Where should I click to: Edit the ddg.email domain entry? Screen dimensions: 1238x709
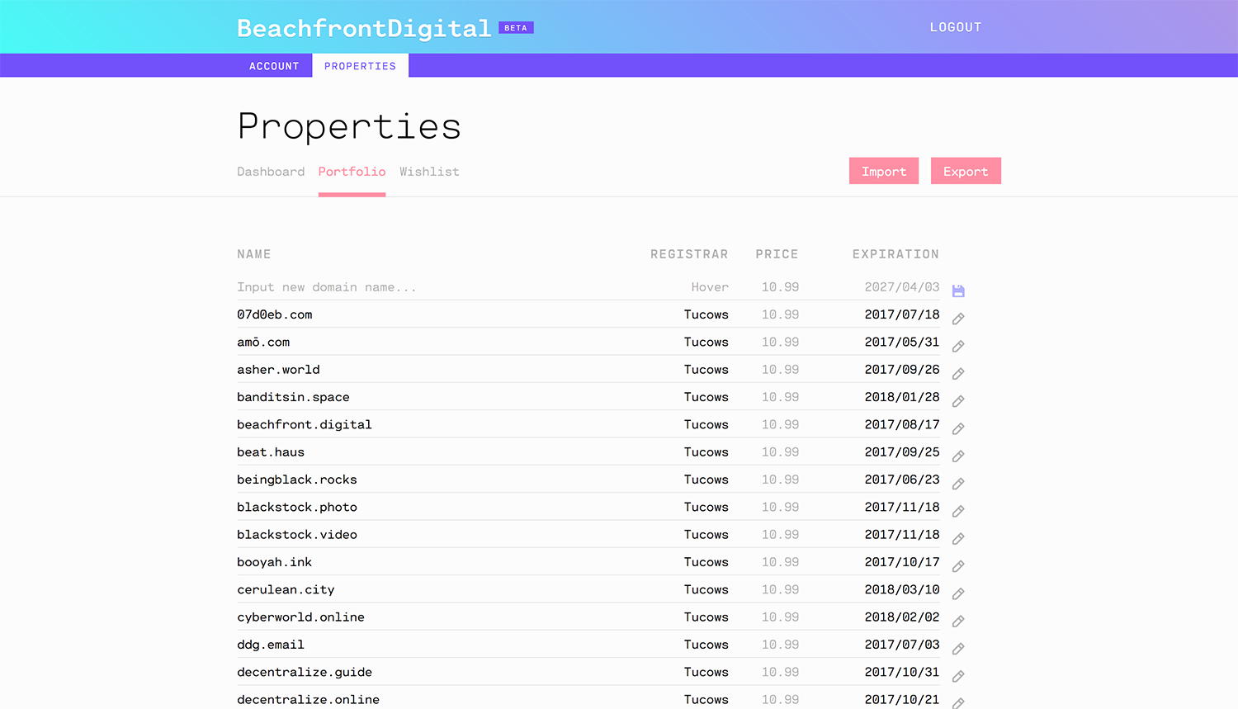(957, 648)
